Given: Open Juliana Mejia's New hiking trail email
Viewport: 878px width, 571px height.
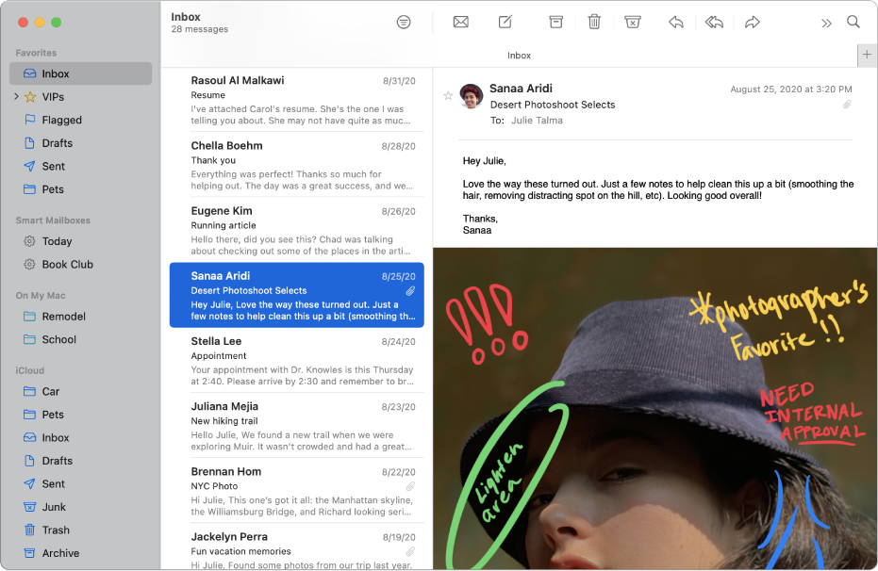Looking at the screenshot, I should click(297, 426).
